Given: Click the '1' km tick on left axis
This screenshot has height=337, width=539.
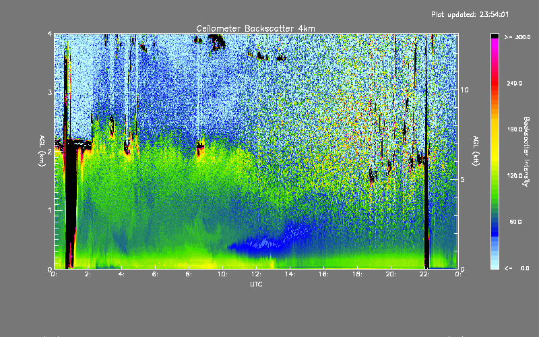Looking at the screenshot, I should pyautogui.click(x=50, y=210).
